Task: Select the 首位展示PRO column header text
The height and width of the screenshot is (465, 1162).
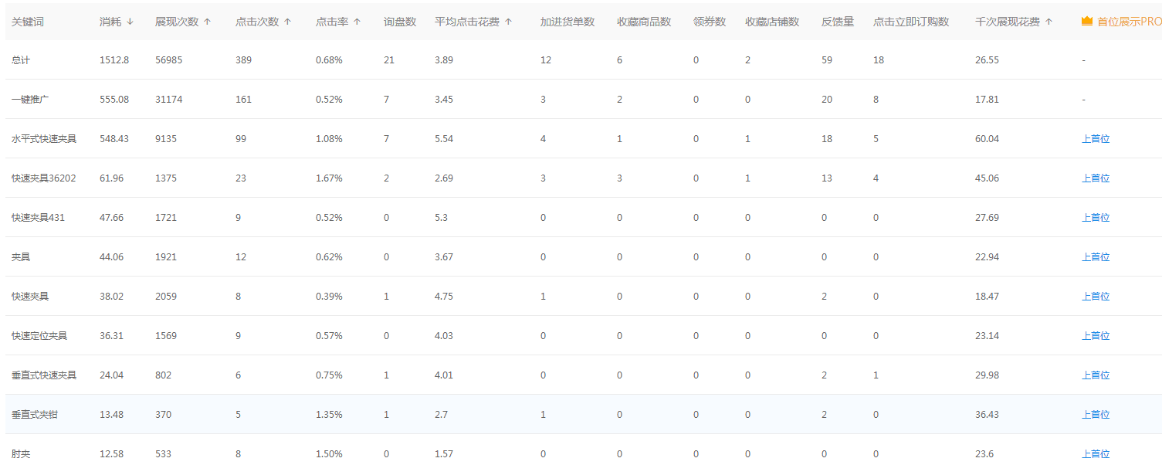Action: [1128, 22]
